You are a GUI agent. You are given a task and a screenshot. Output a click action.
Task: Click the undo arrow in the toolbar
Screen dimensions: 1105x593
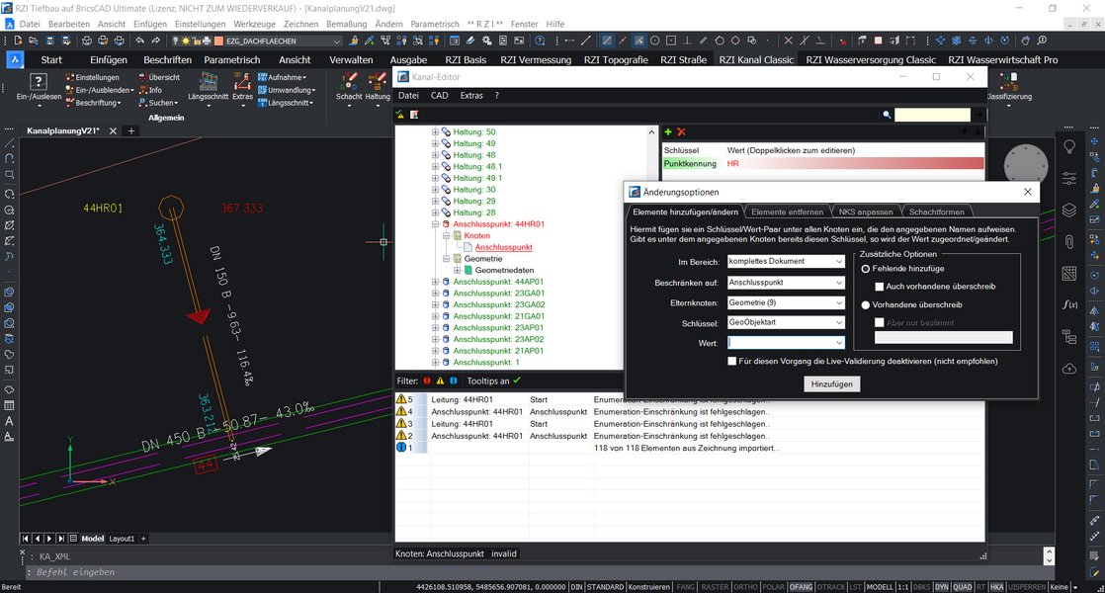(139, 41)
